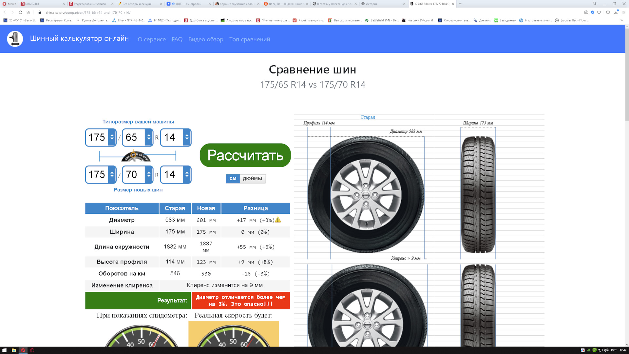
Task: Open the speed dial grid icon
Action: [x=29, y=12]
